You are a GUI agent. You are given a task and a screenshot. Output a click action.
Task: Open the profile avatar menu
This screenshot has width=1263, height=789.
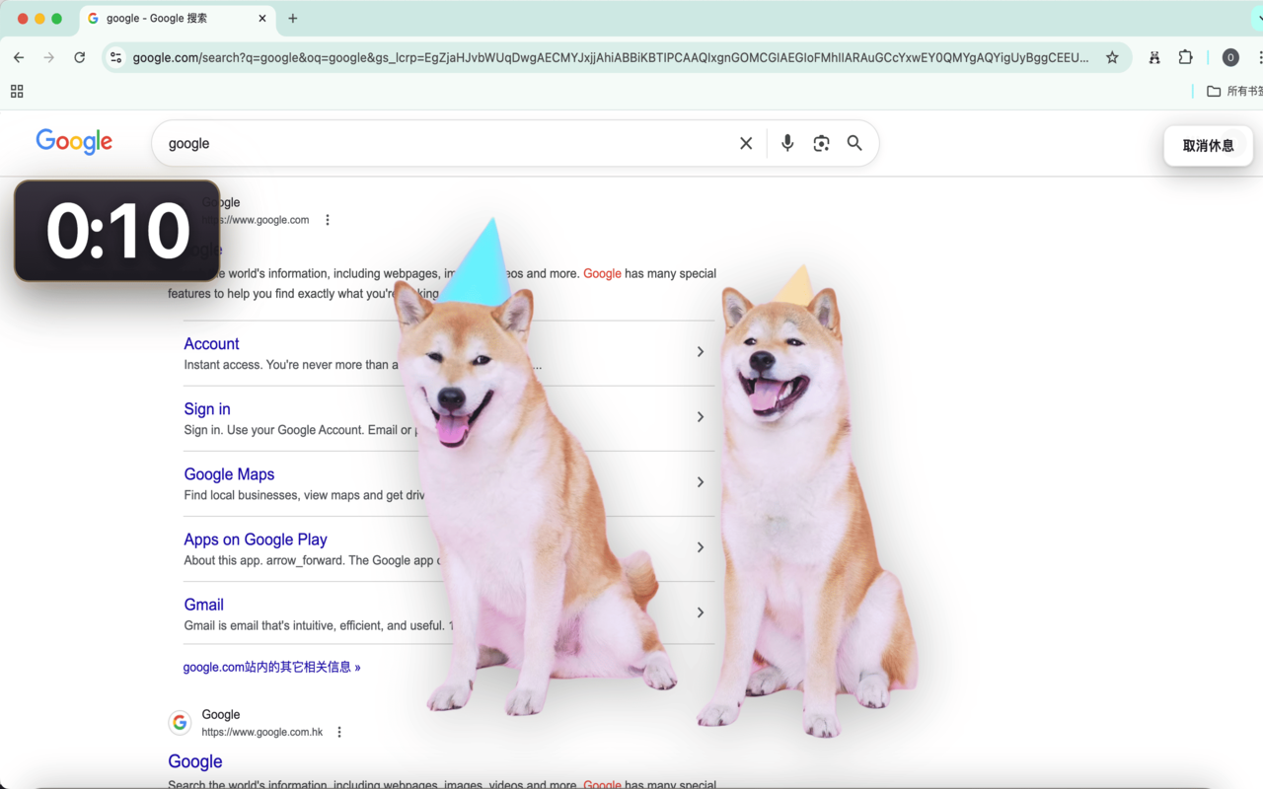click(1230, 58)
